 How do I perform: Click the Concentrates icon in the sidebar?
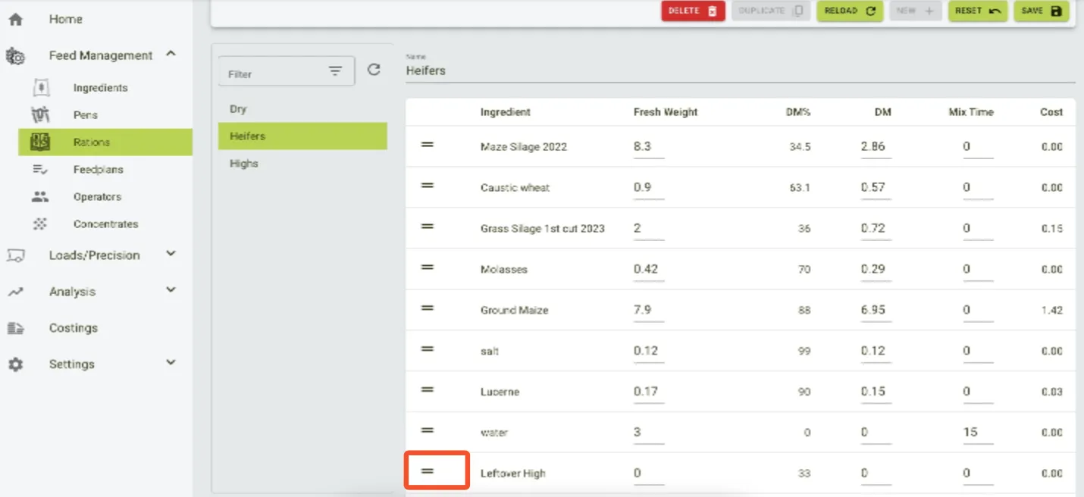(41, 224)
